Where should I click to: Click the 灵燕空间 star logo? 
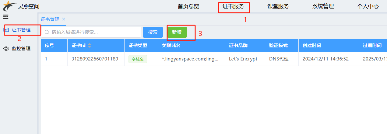pyautogui.click(x=10, y=6)
